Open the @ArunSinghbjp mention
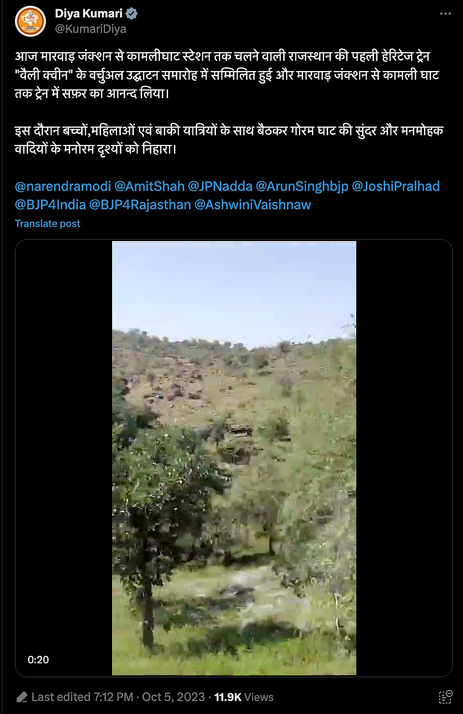This screenshot has width=463, height=714. point(302,186)
